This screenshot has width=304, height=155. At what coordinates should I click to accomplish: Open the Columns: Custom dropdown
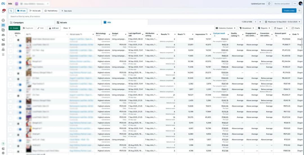tap(225, 28)
